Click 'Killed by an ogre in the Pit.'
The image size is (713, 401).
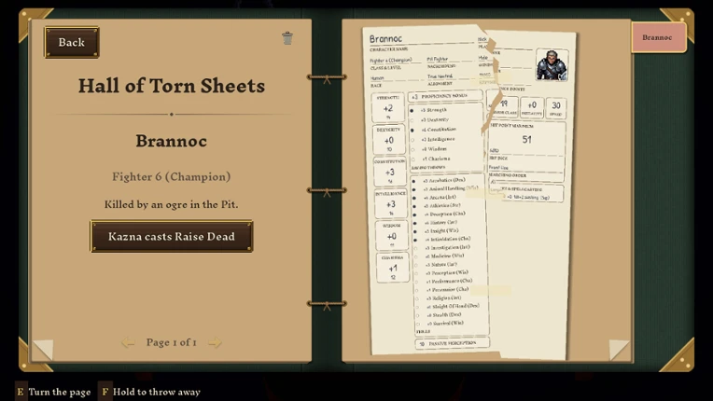172,204
